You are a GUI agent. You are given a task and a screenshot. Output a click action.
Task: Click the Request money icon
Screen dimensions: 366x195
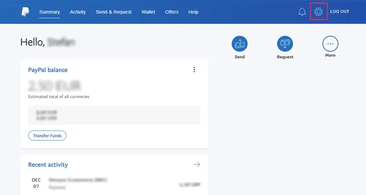tap(285, 44)
